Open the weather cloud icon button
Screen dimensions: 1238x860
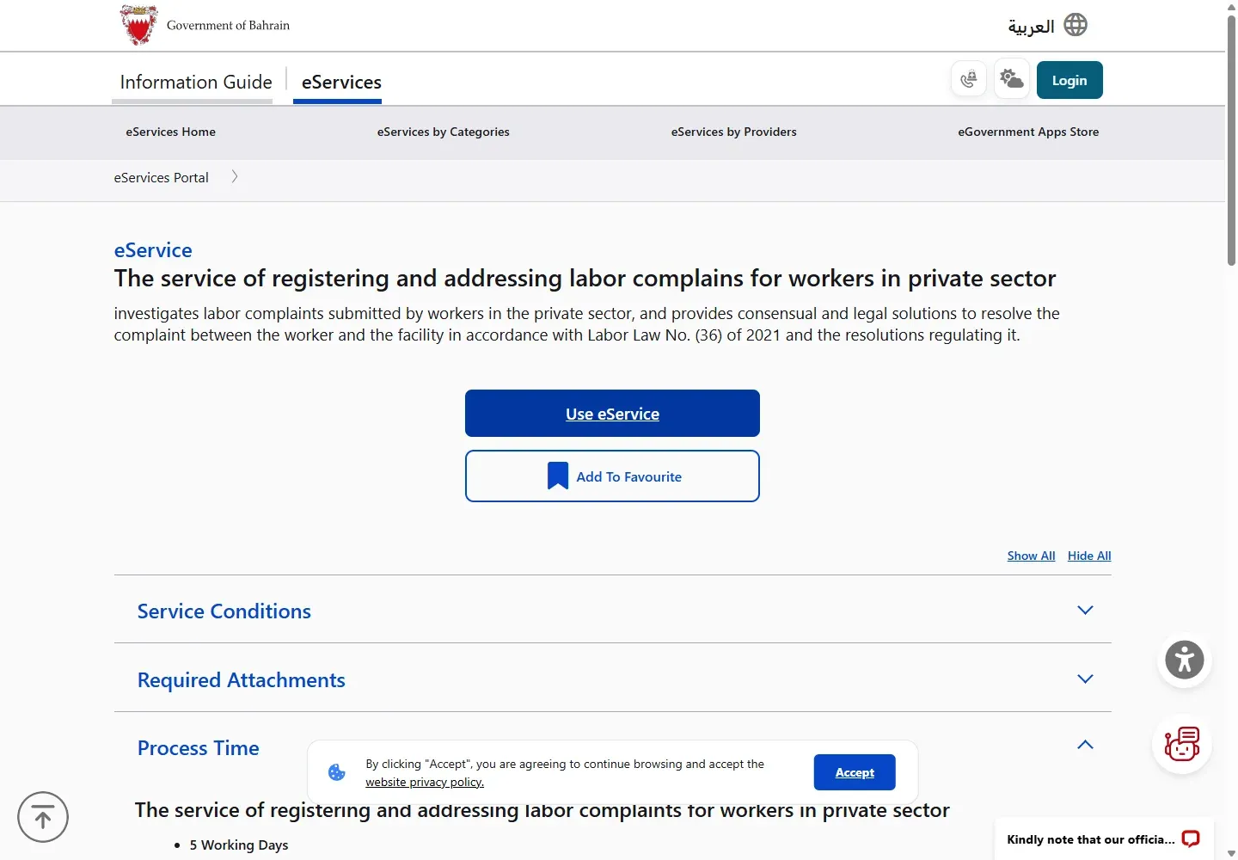tap(1012, 80)
